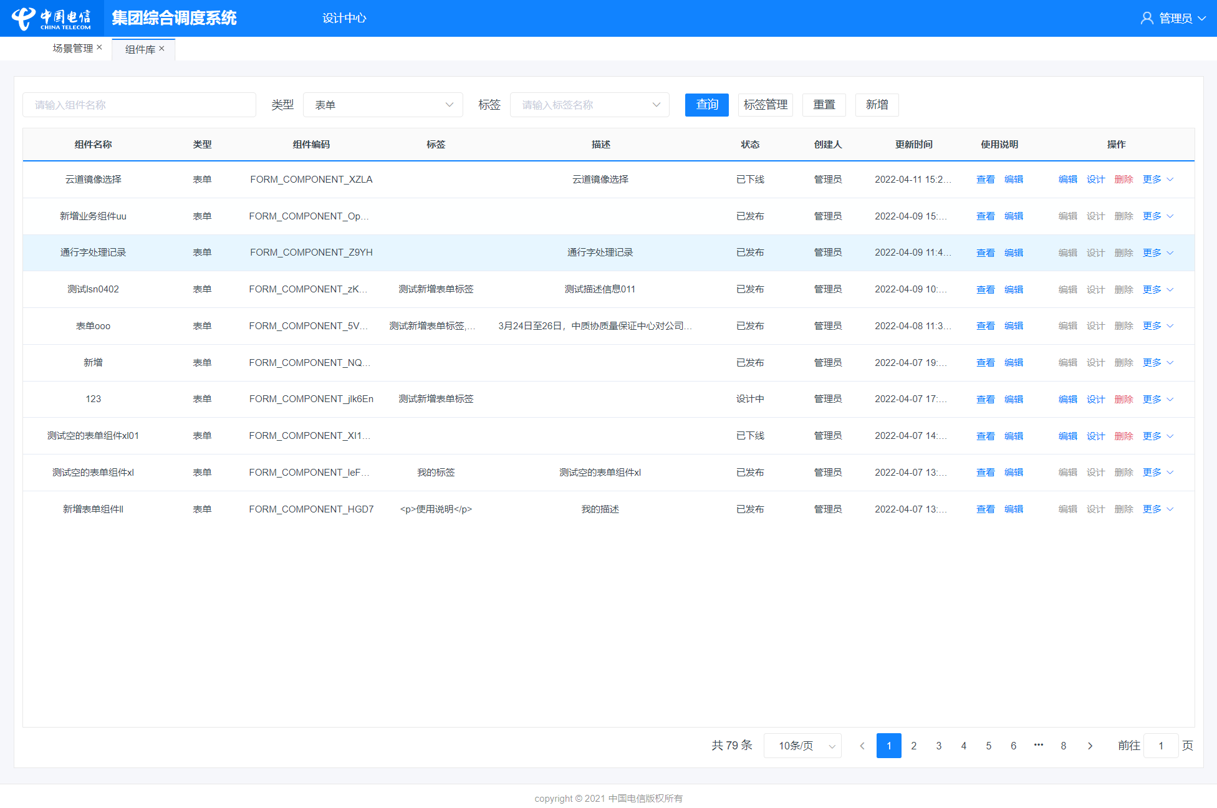Open the 10条/页 page size selector
This screenshot has width=1217, height=808.
click(x=802, y=746)
